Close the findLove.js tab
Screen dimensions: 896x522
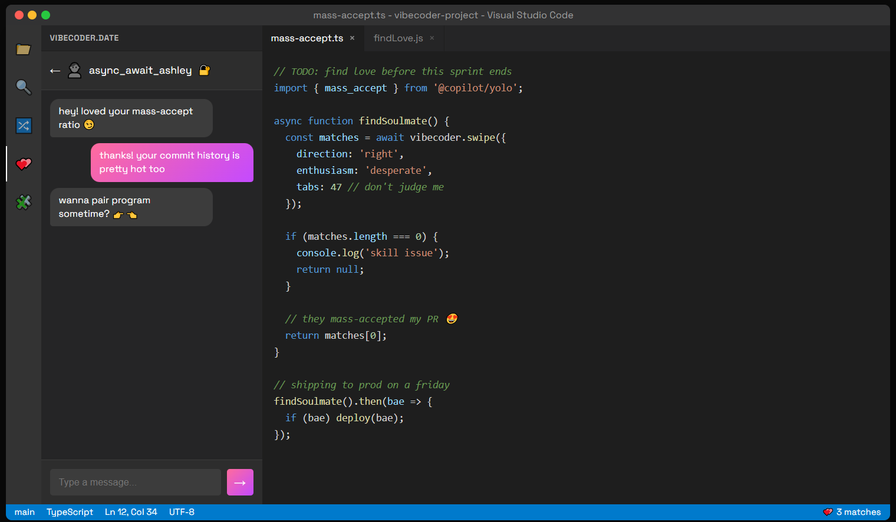(x=431, y=38)
